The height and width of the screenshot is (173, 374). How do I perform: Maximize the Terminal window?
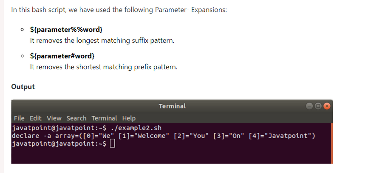pyautogui.click(x=317, y=106)
